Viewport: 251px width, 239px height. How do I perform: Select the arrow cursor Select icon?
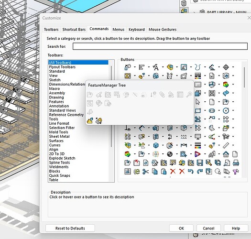(198, 102)
